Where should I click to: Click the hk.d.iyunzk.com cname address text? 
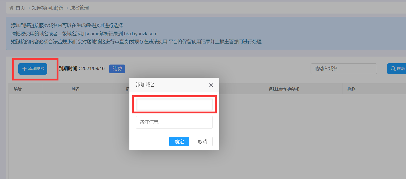(x=141, y=34)
